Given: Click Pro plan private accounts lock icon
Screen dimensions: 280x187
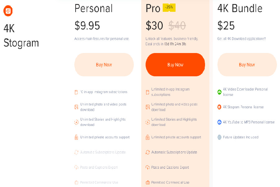Looking at the screenshot, I should pos(148,137).
